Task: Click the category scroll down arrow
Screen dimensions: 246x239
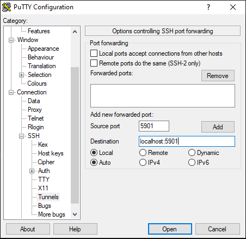Action: pos(75,214)
